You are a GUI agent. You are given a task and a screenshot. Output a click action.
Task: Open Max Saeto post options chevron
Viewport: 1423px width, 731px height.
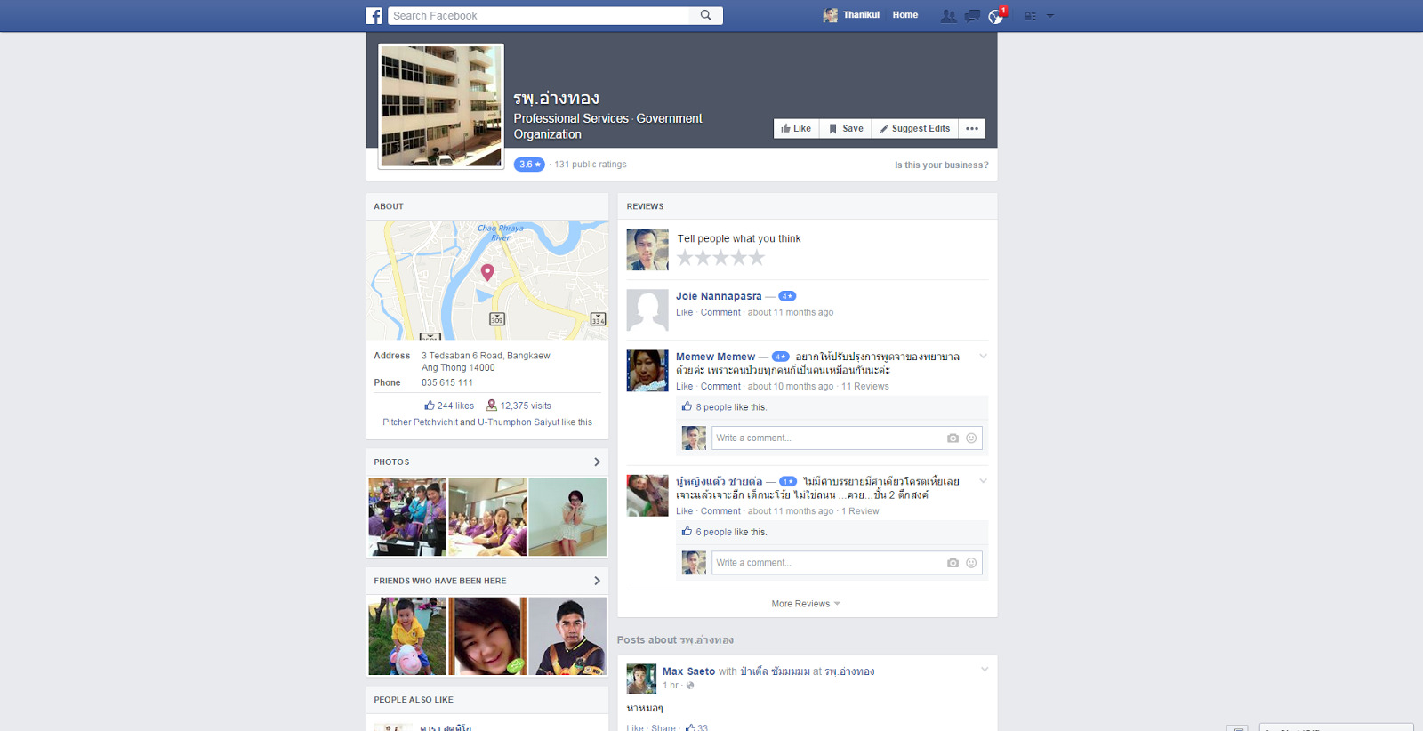click(x=984, y=670)
